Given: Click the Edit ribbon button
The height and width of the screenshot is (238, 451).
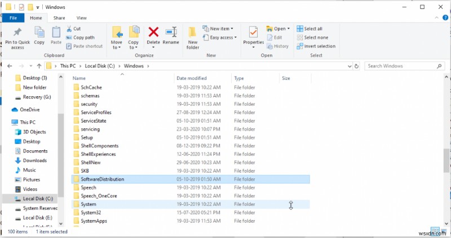Looking at the screenshot, I should 275,37.
